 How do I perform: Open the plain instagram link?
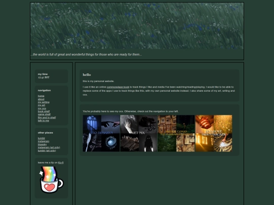pos(44,141)
